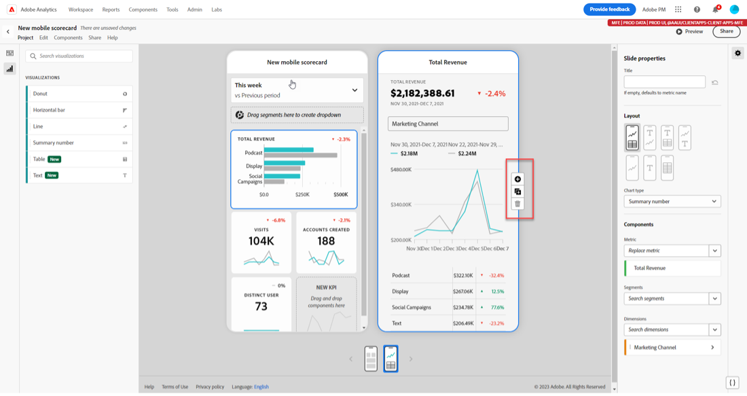Image resolution: width=747 pixels, height=396 pixels.
Task: Select the first slide thumbnail
Action: click(x=371, y=359)
